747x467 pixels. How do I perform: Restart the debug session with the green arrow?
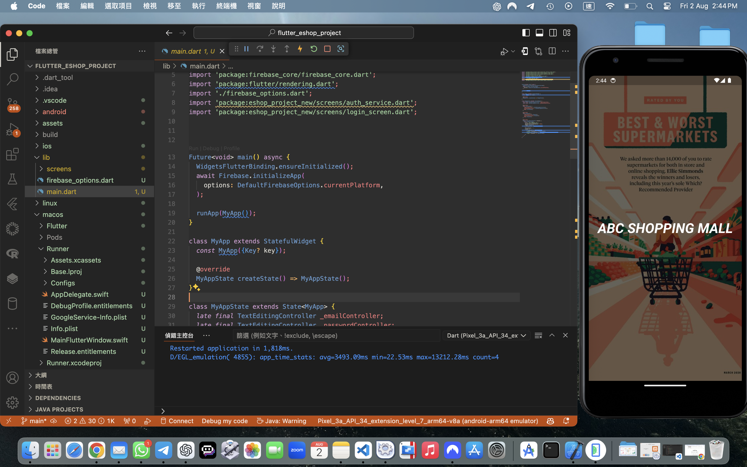pyautogui.click(x=314, y=49)
